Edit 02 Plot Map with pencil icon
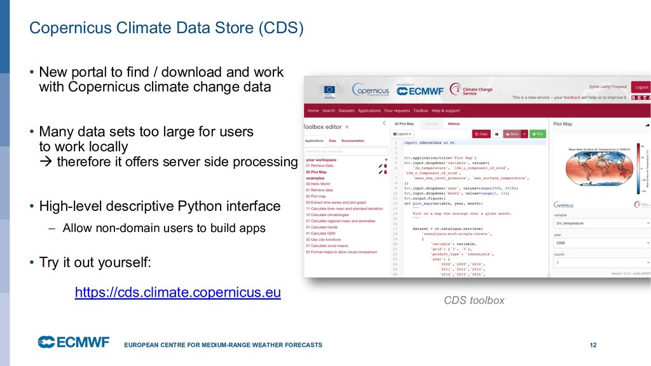This screenshot has height=366, width=651. pos(380,172)
